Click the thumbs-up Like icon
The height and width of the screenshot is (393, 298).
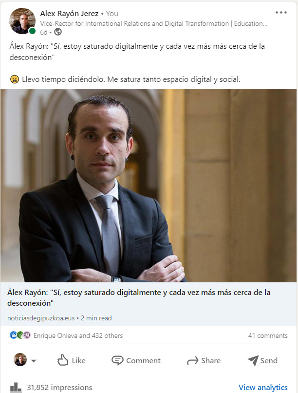coord(63,360)
